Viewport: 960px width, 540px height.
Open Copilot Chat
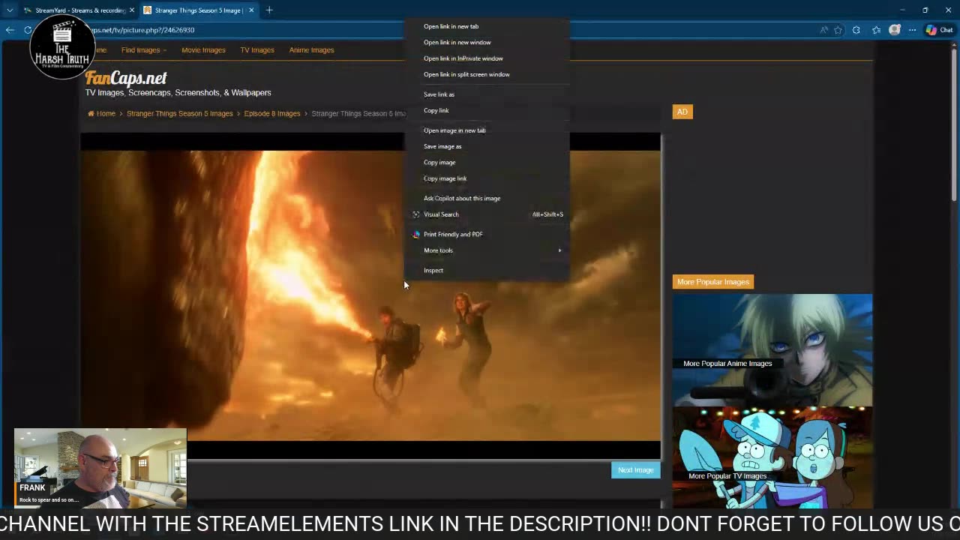tap(939, 30)
